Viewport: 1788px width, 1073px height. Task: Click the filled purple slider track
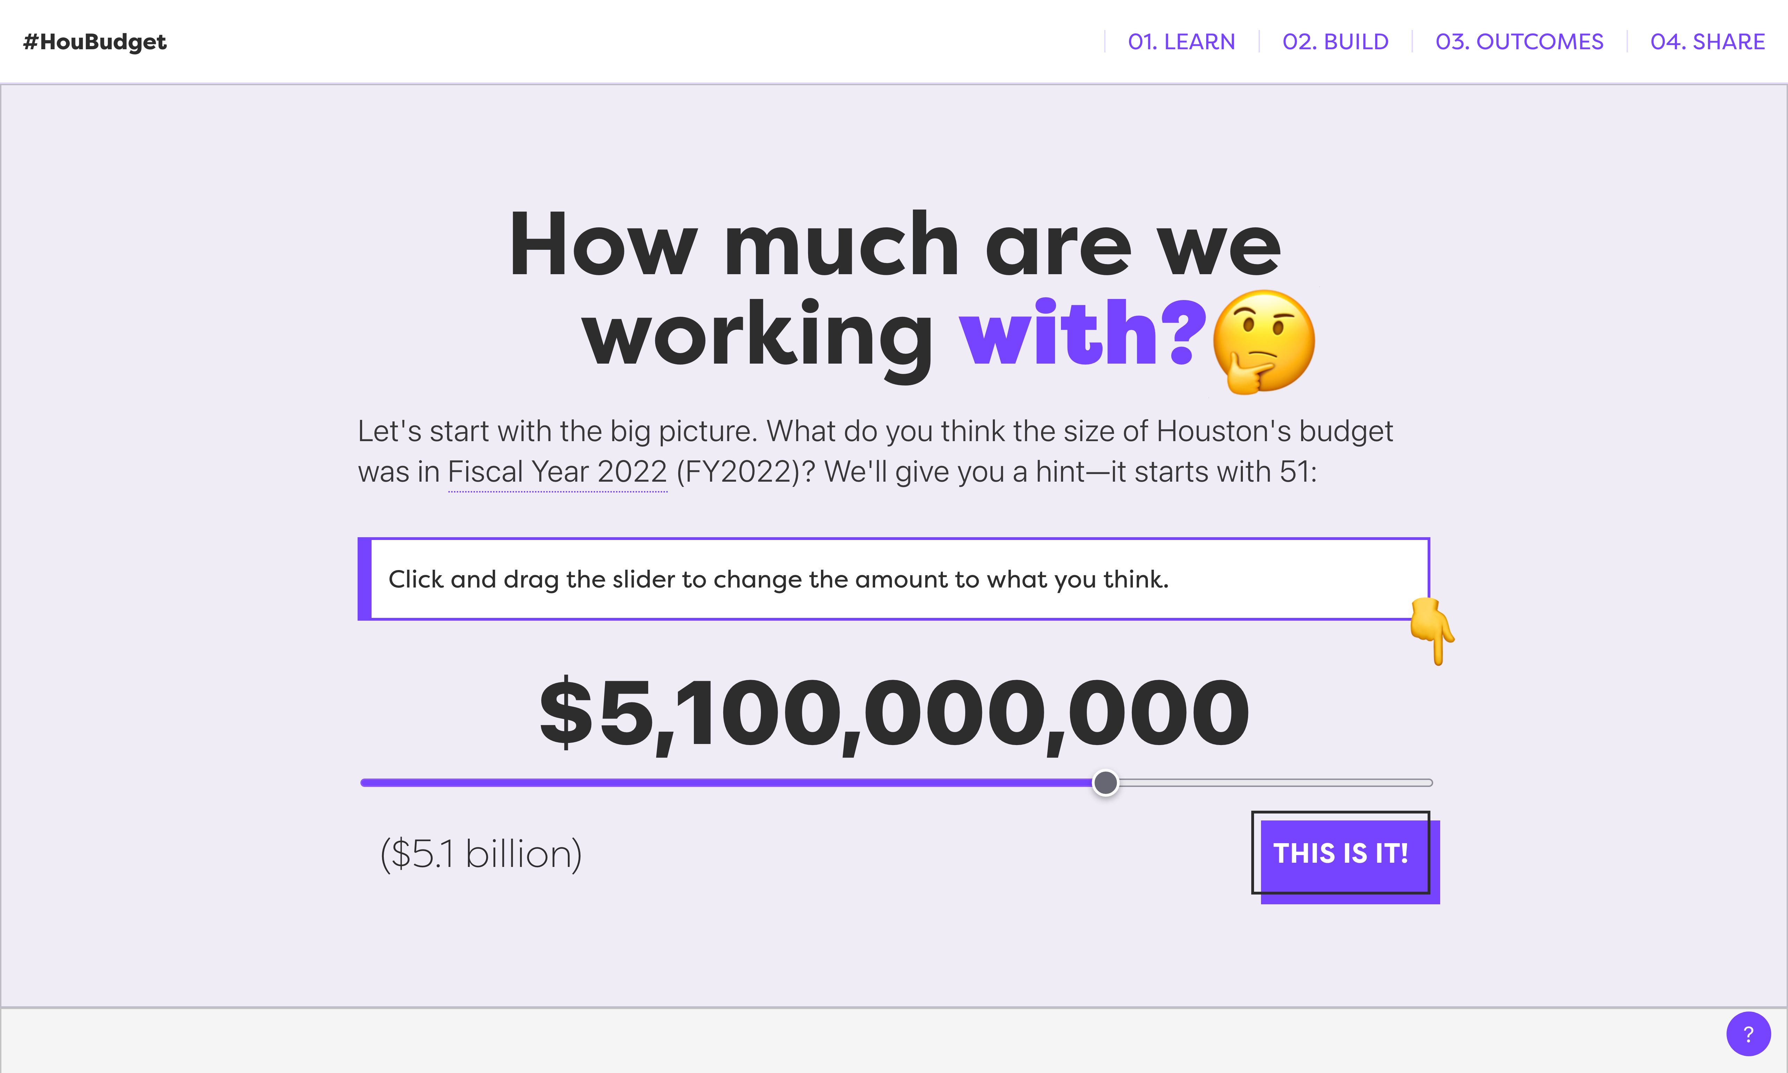coord(726,782)
